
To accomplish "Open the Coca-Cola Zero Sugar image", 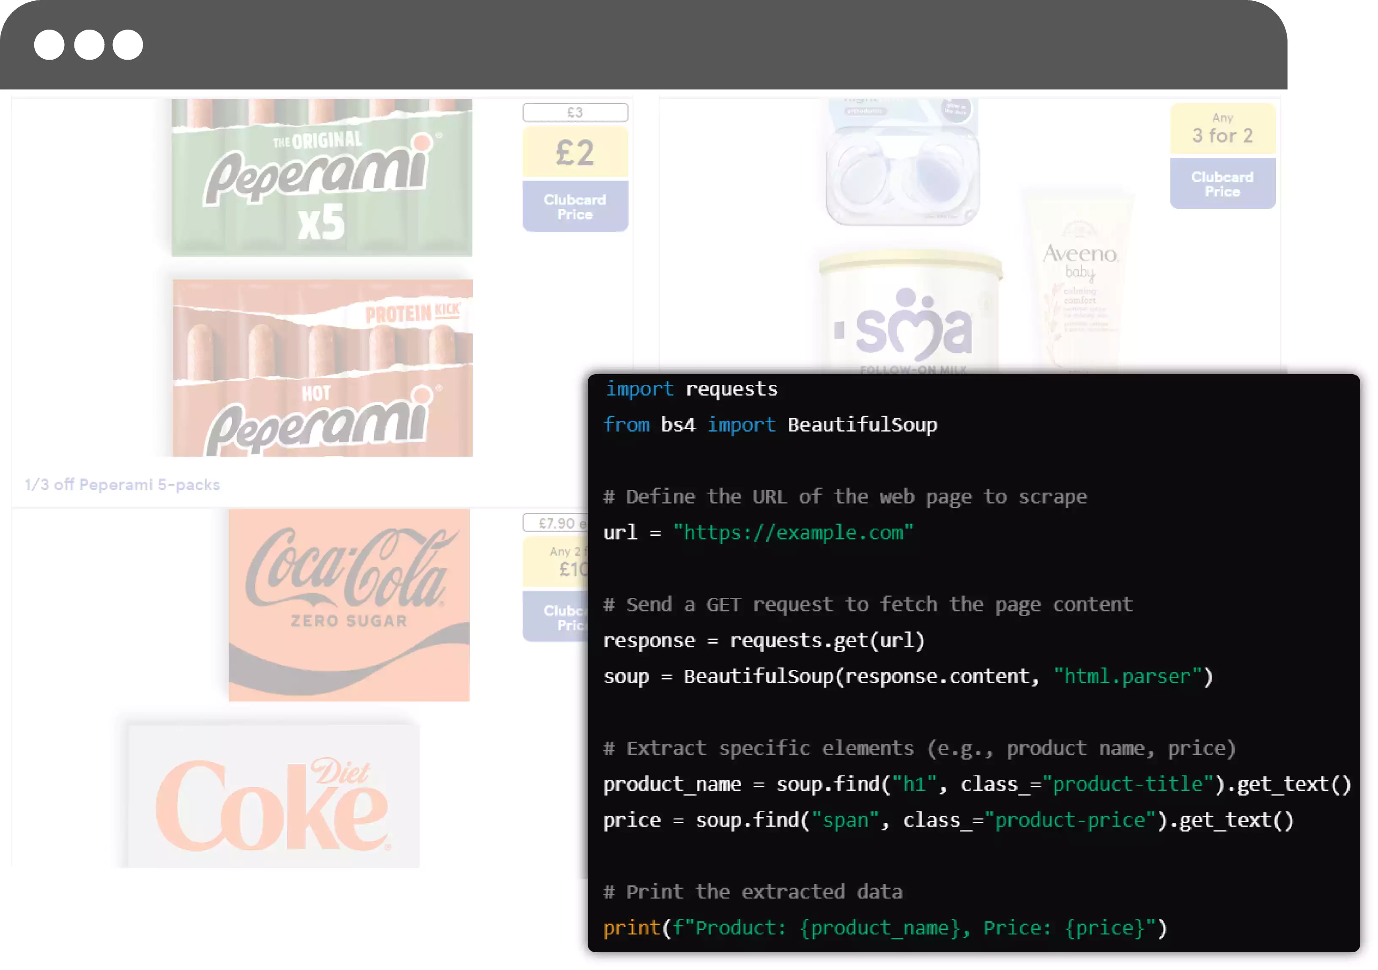I will 349,605.
